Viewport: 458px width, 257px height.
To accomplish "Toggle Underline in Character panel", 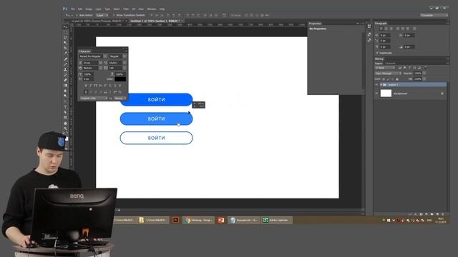I will coord(114,86).
